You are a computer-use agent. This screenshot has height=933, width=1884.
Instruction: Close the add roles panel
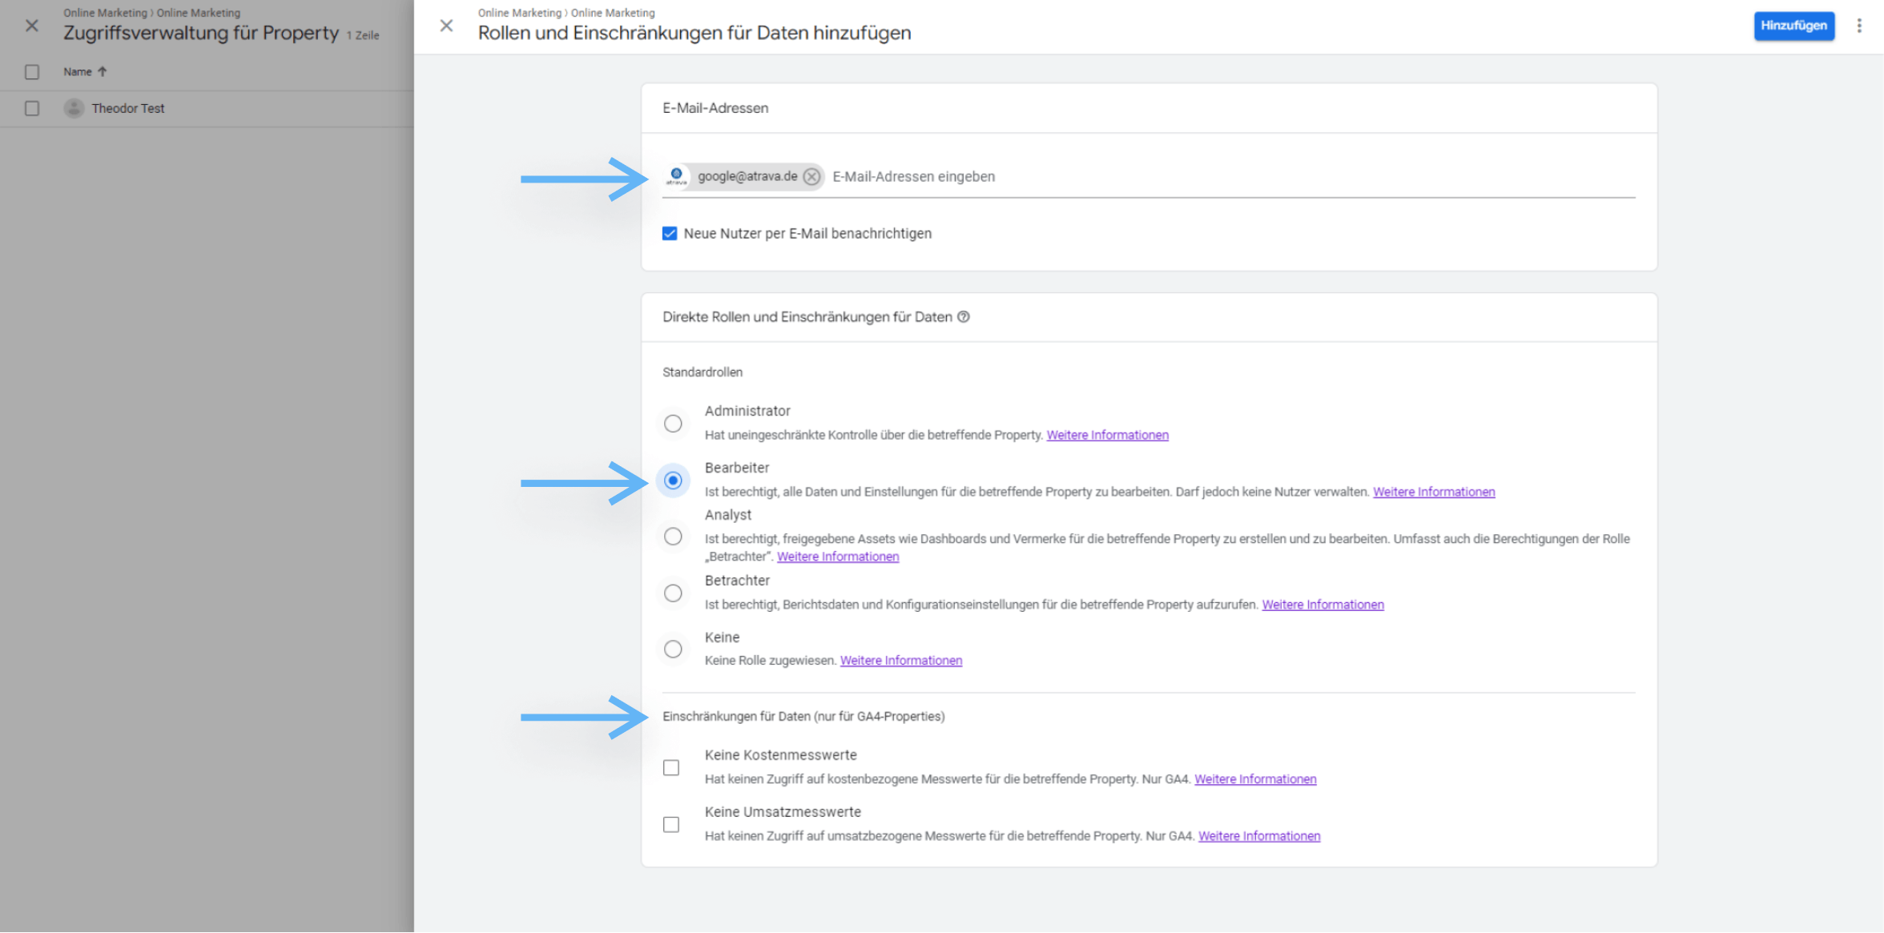tap(446, 26)
